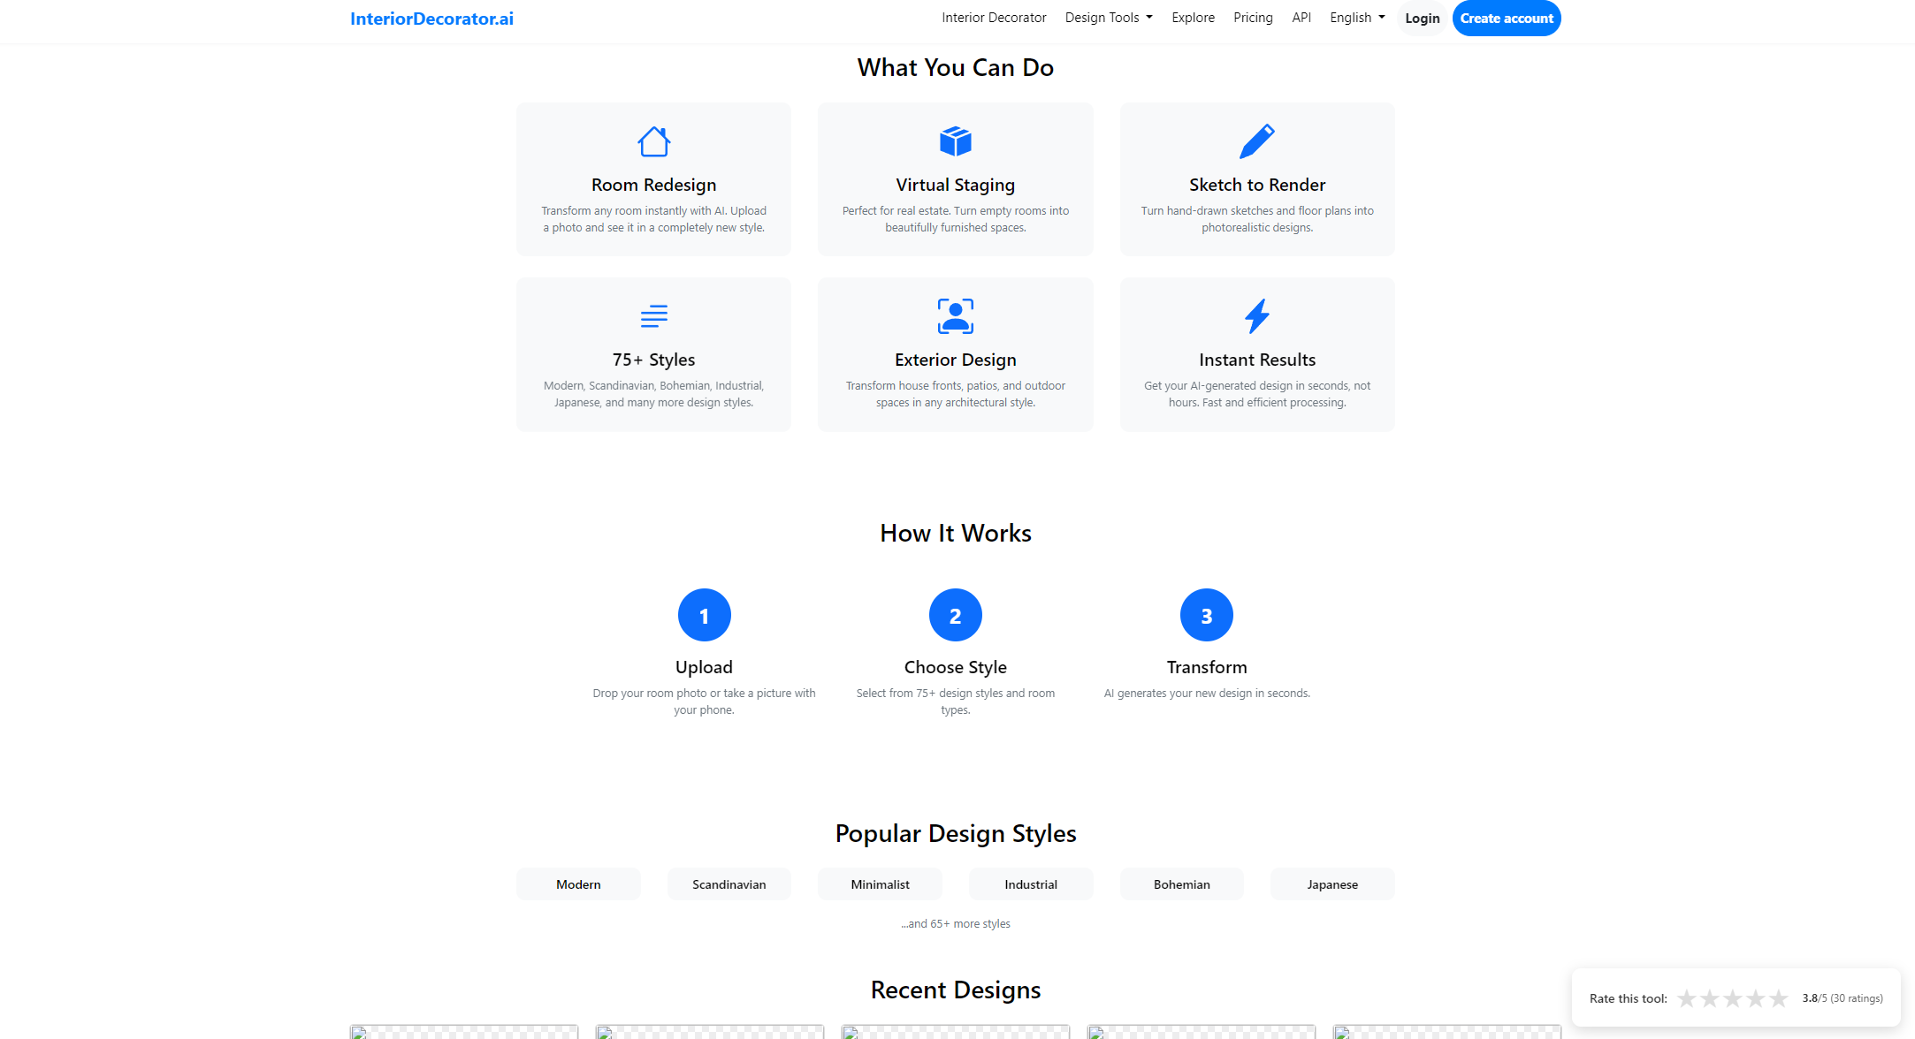Select the Modern style chip
This screenshot has height=1039, width=1915.
pos(578,884)
